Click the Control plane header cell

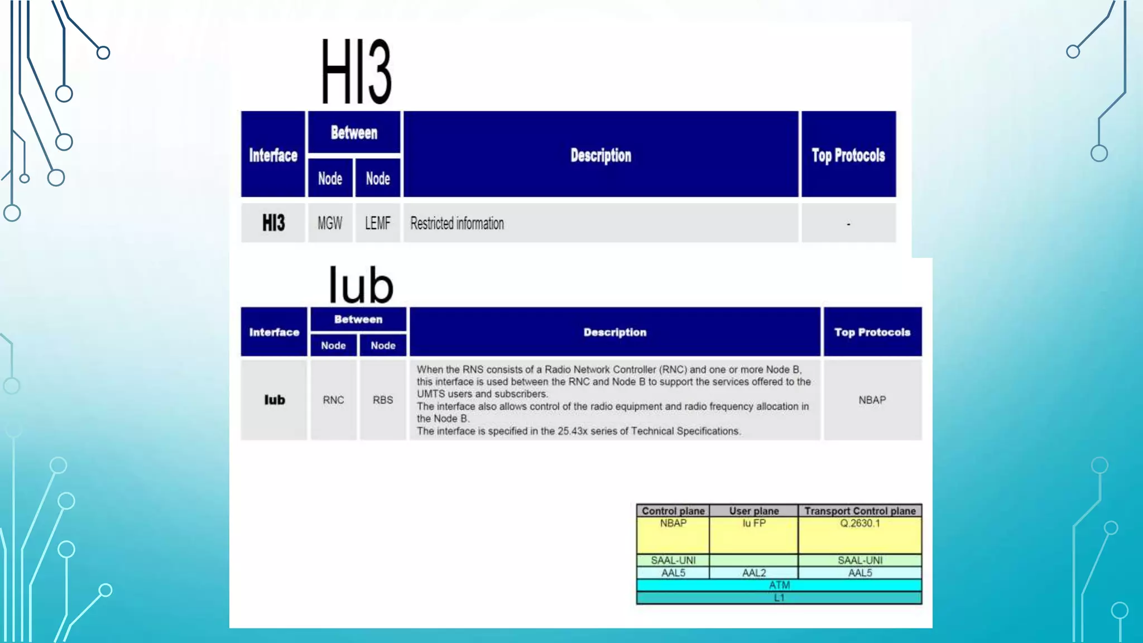pos(673,511)
